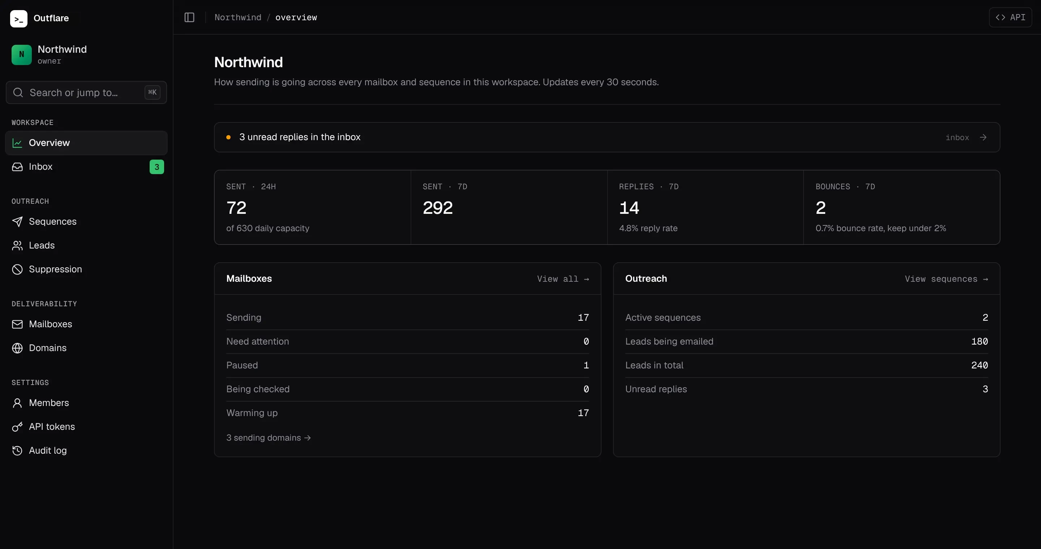Click the ⌘K shortcut badge
1041x549 pixels.
click(152, 92)
